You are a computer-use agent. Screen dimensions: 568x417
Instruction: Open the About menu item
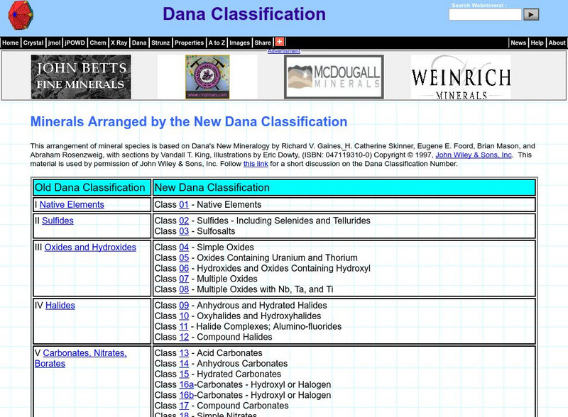557,43
